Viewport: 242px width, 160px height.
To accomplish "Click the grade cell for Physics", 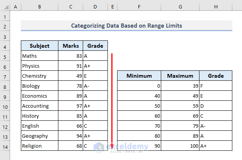I will [95, 66].
